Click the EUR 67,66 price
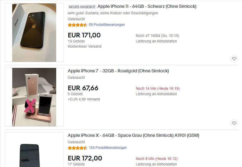The height and width of the screenshot is (167, 242). point(83,88)
